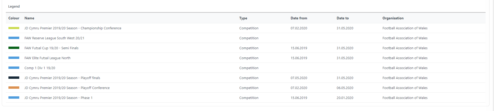
Task: Click Organisation link in Playoff finals row
Action: tap(405, 78)
